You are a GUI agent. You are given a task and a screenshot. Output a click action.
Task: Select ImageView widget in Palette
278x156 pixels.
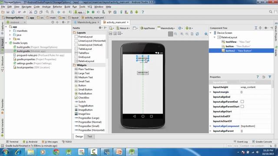click(84, 114)
